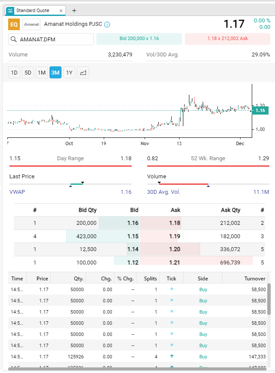
Task: Click the Standard Quote tab icon
Action: click(11, 10)
